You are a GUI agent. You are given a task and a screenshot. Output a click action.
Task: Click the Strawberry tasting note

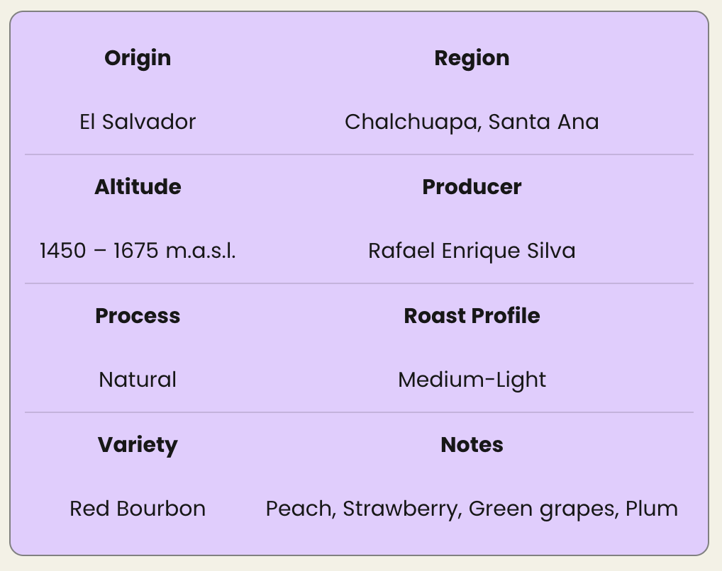click(401, 509)
